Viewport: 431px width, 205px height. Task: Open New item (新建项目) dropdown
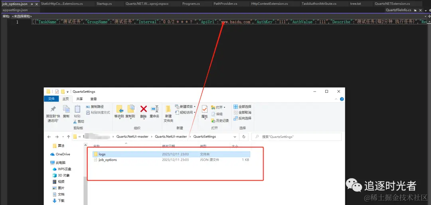point(186,106)
